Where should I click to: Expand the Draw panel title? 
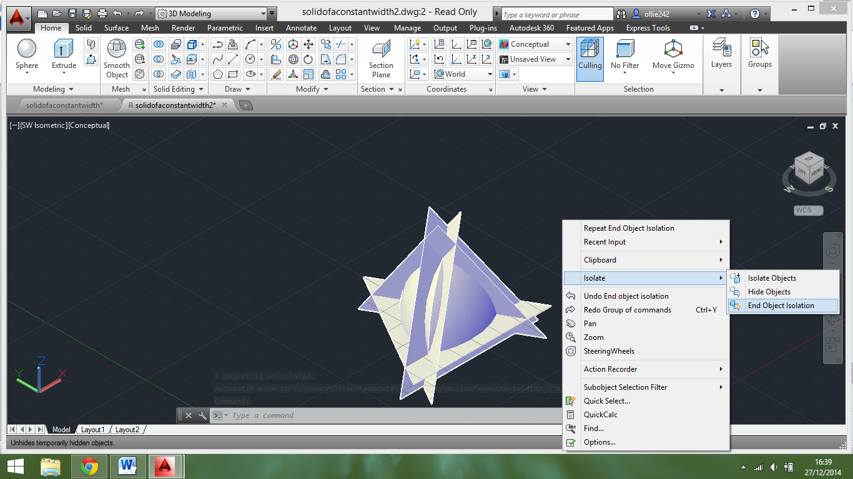pyautogui.click(x=237, y=89)
